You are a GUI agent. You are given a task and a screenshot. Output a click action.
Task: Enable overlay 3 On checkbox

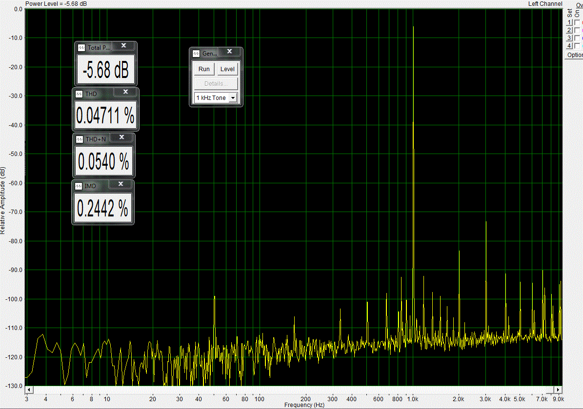tap(577, 38)
